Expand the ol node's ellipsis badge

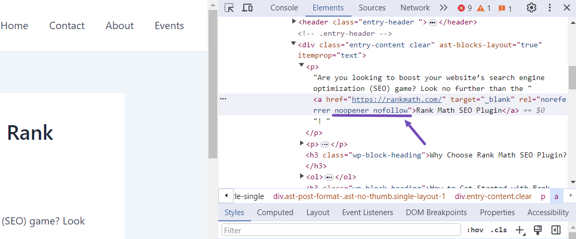329,177
